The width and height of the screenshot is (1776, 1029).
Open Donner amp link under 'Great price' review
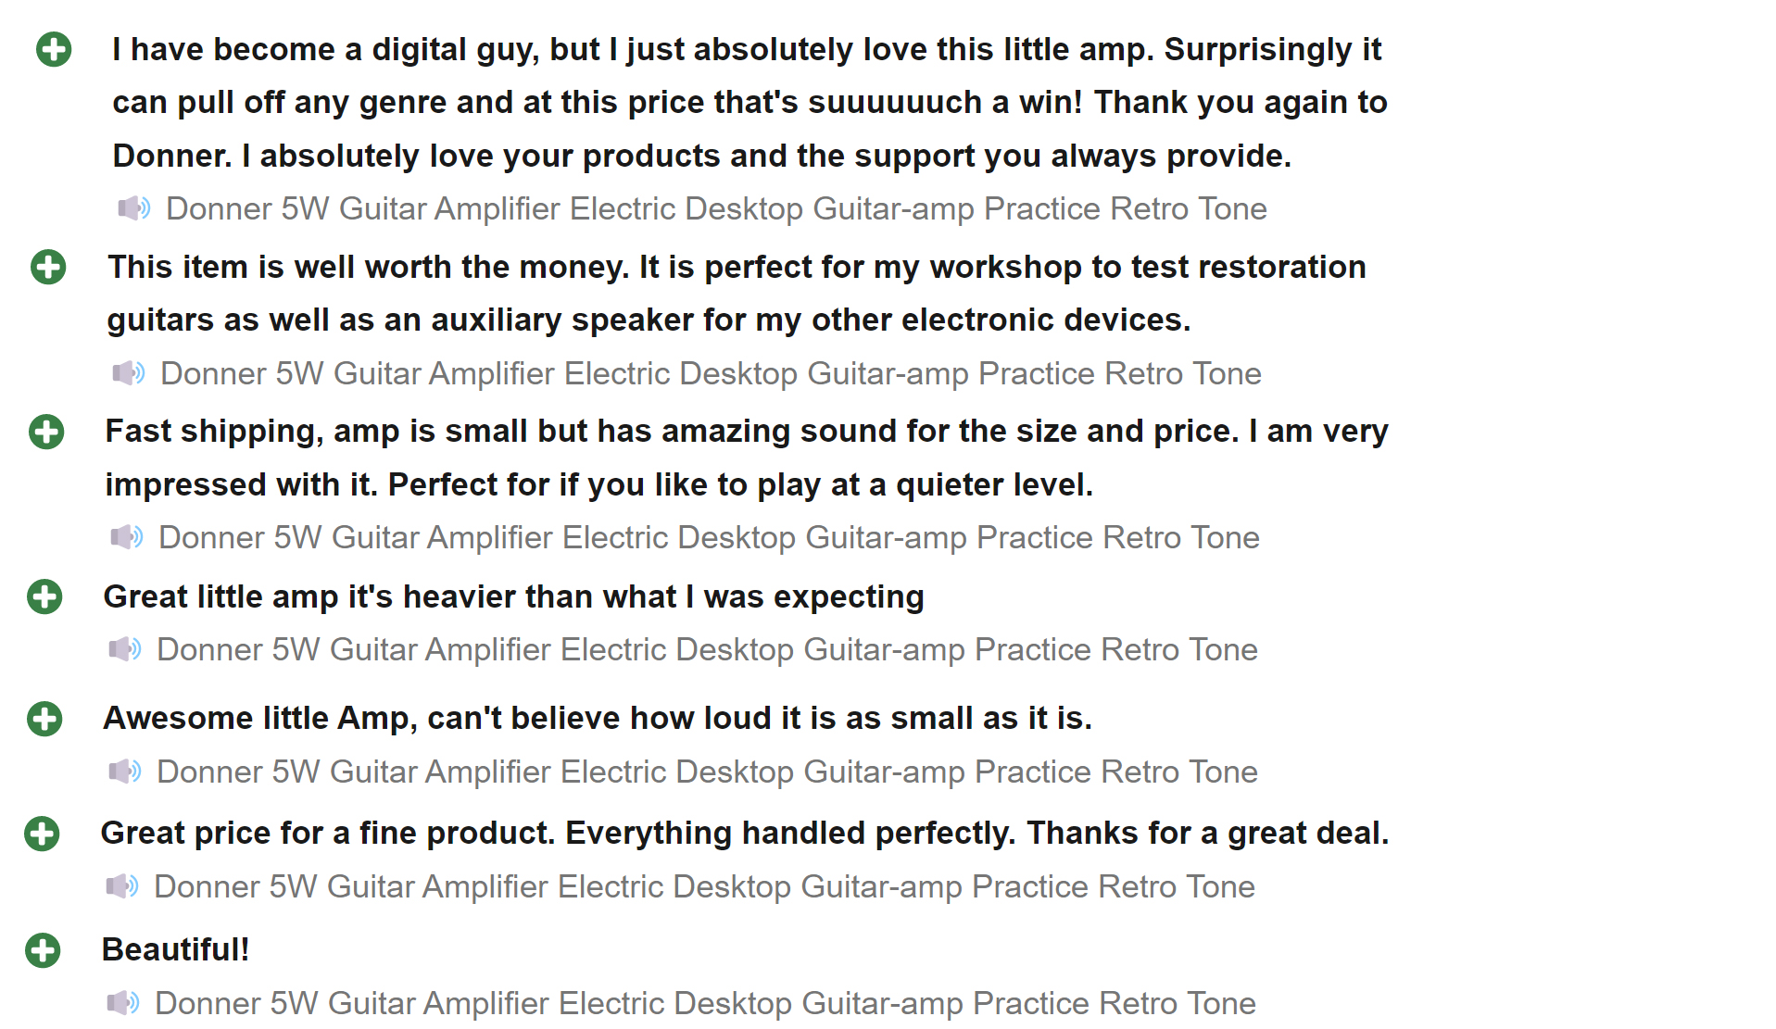tap(704, 887)
